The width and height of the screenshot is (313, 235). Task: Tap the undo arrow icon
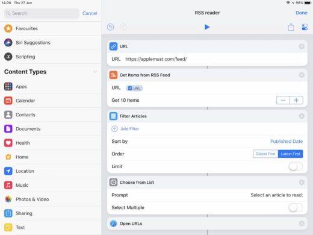[x=110, y=27]
